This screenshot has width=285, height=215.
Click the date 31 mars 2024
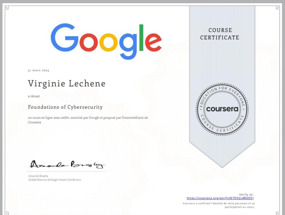(x=38, y=71)
